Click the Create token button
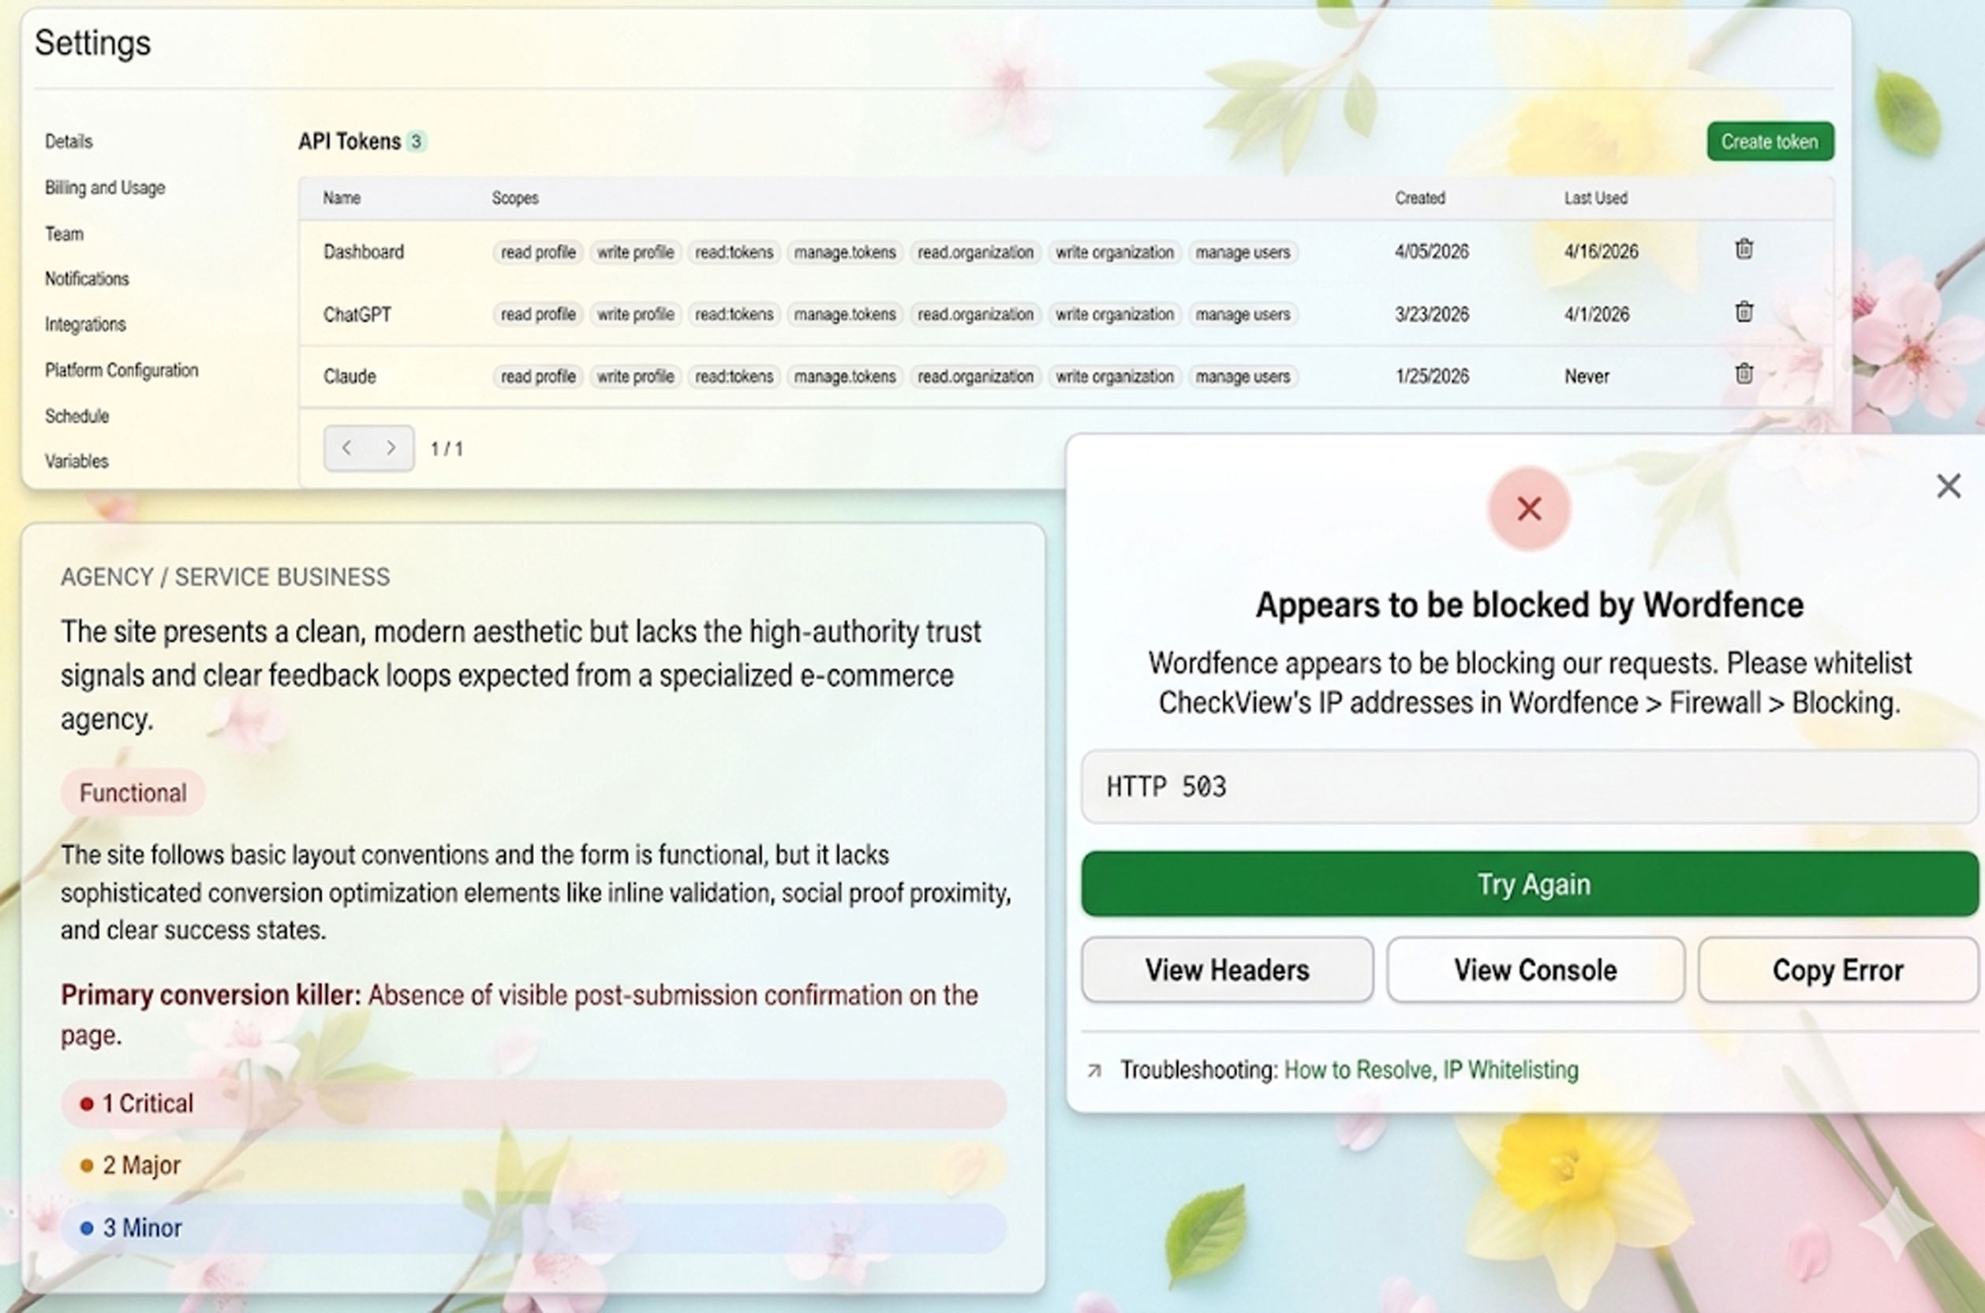This screenshot has width=1985, height=1313. click(1769, 141)
